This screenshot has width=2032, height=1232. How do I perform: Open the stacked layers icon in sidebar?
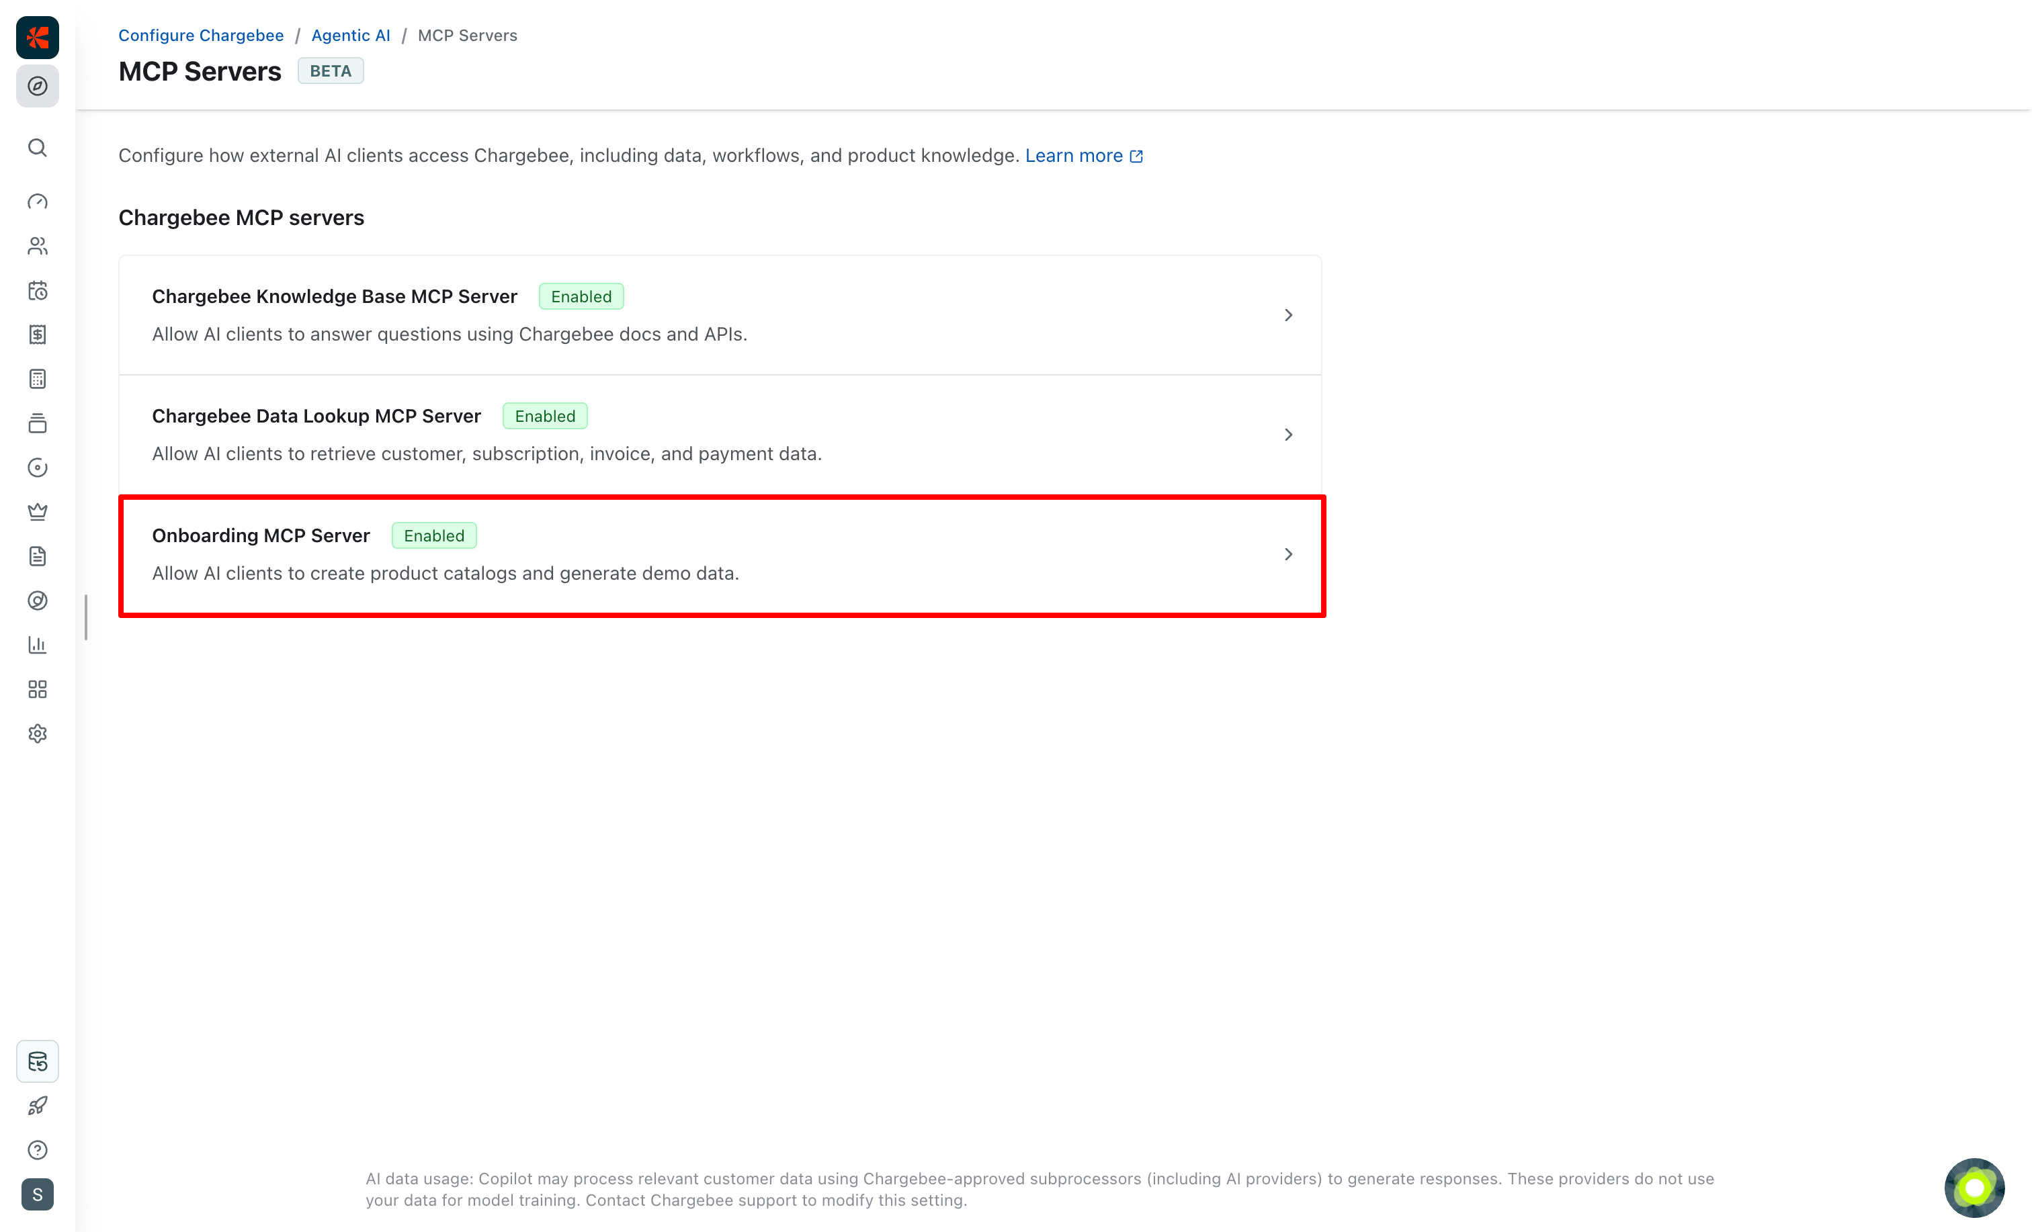[x=37, y=424]
